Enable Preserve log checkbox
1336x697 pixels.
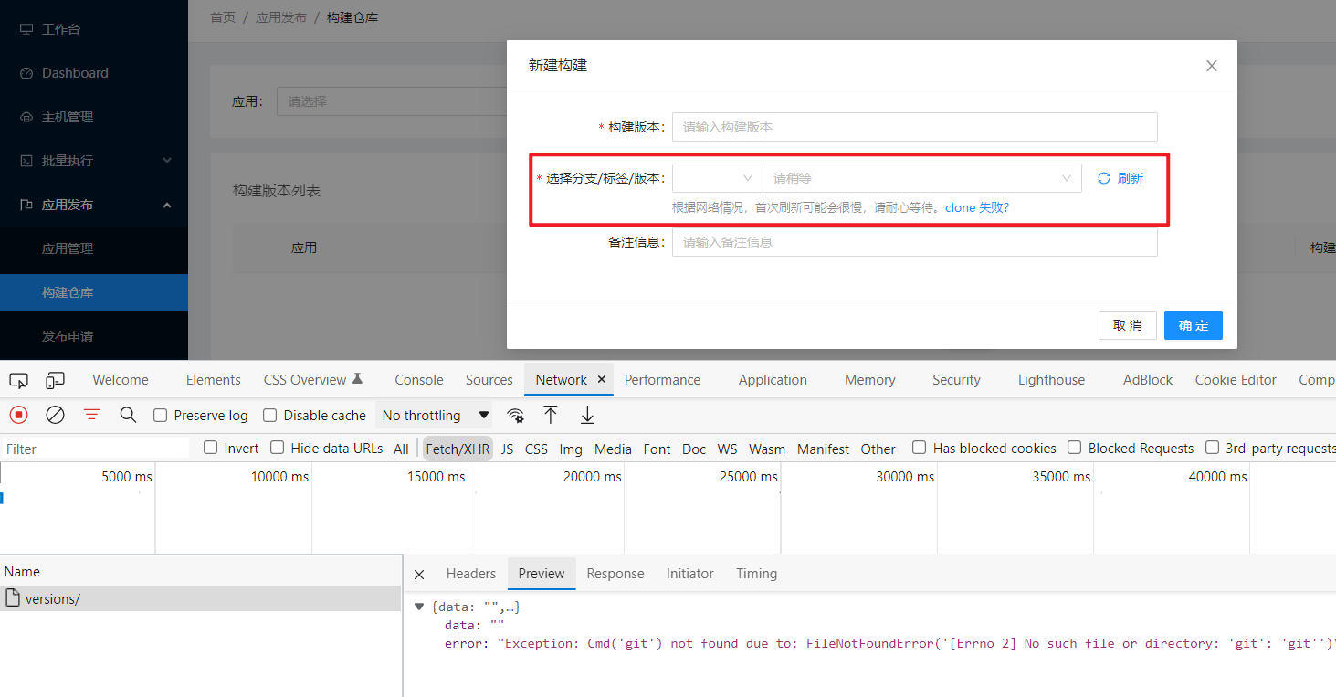(x=161, y=415)
